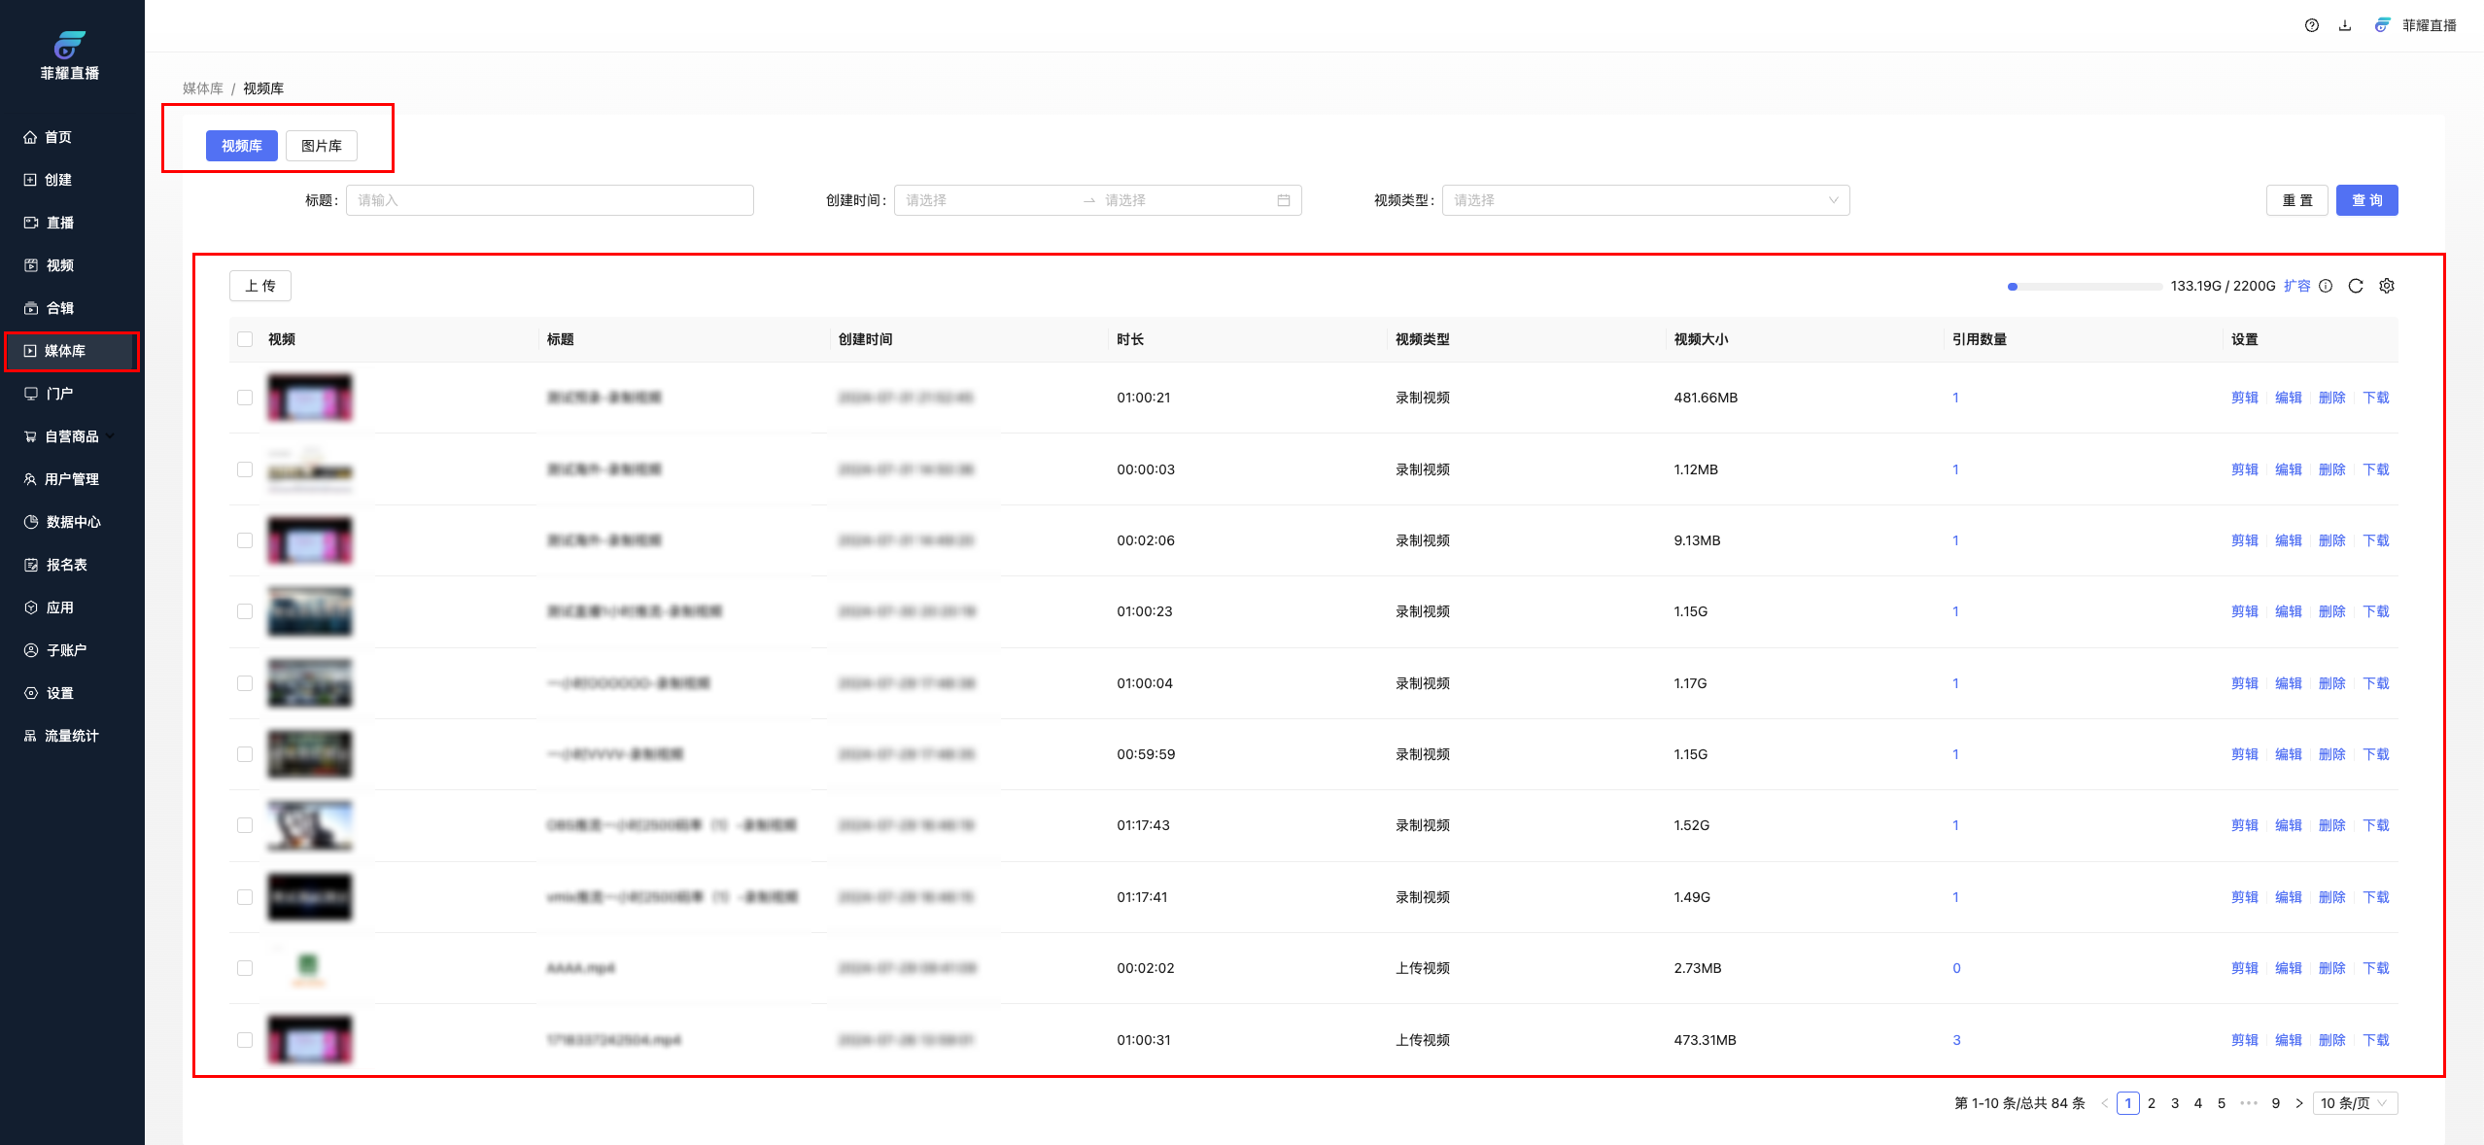Toggle the select-all checkbox in table header

245,339
